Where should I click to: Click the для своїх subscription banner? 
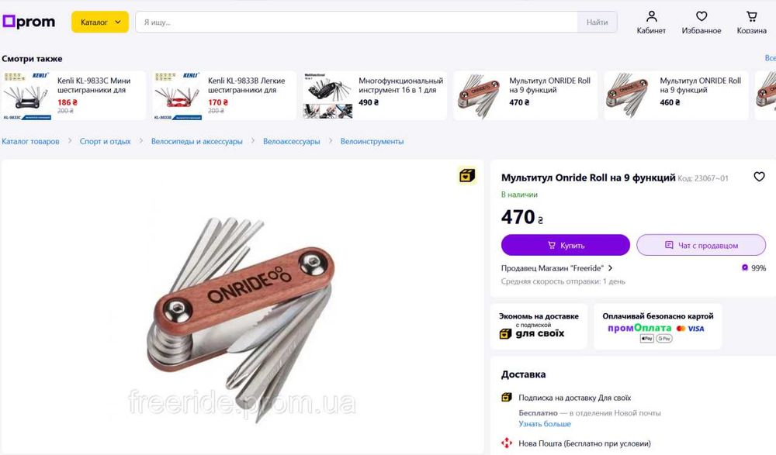pyautogui.click(x=539, y=326)
